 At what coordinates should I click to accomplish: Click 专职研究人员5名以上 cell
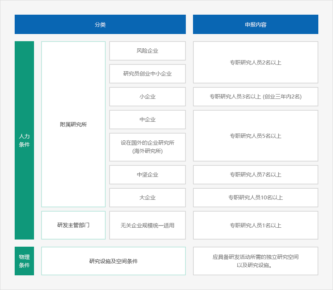256,136
